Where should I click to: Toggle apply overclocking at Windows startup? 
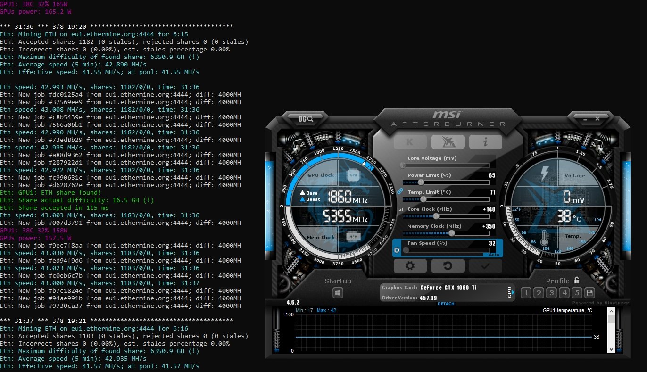(338, 293)
